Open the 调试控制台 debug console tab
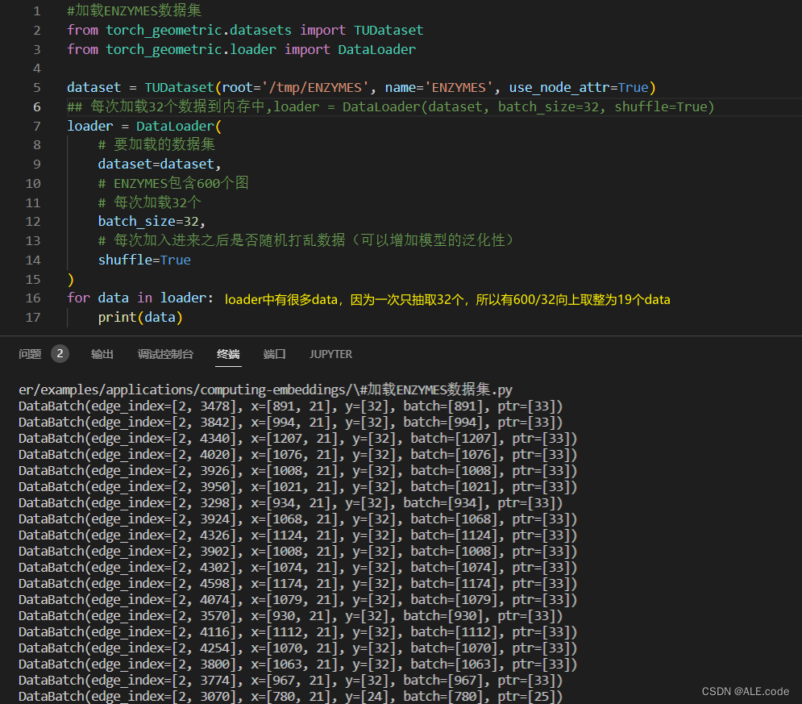 (x=165, y=354)
